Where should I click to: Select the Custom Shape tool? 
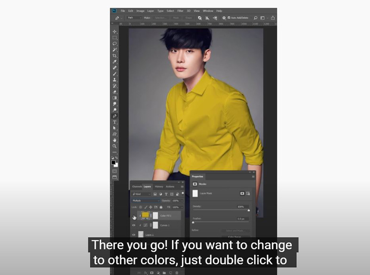pos(115,134)
